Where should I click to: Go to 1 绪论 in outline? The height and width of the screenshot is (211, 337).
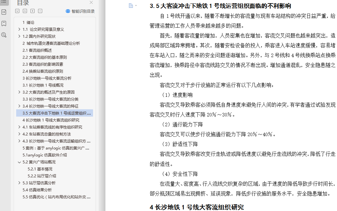[x=28, y=22]
